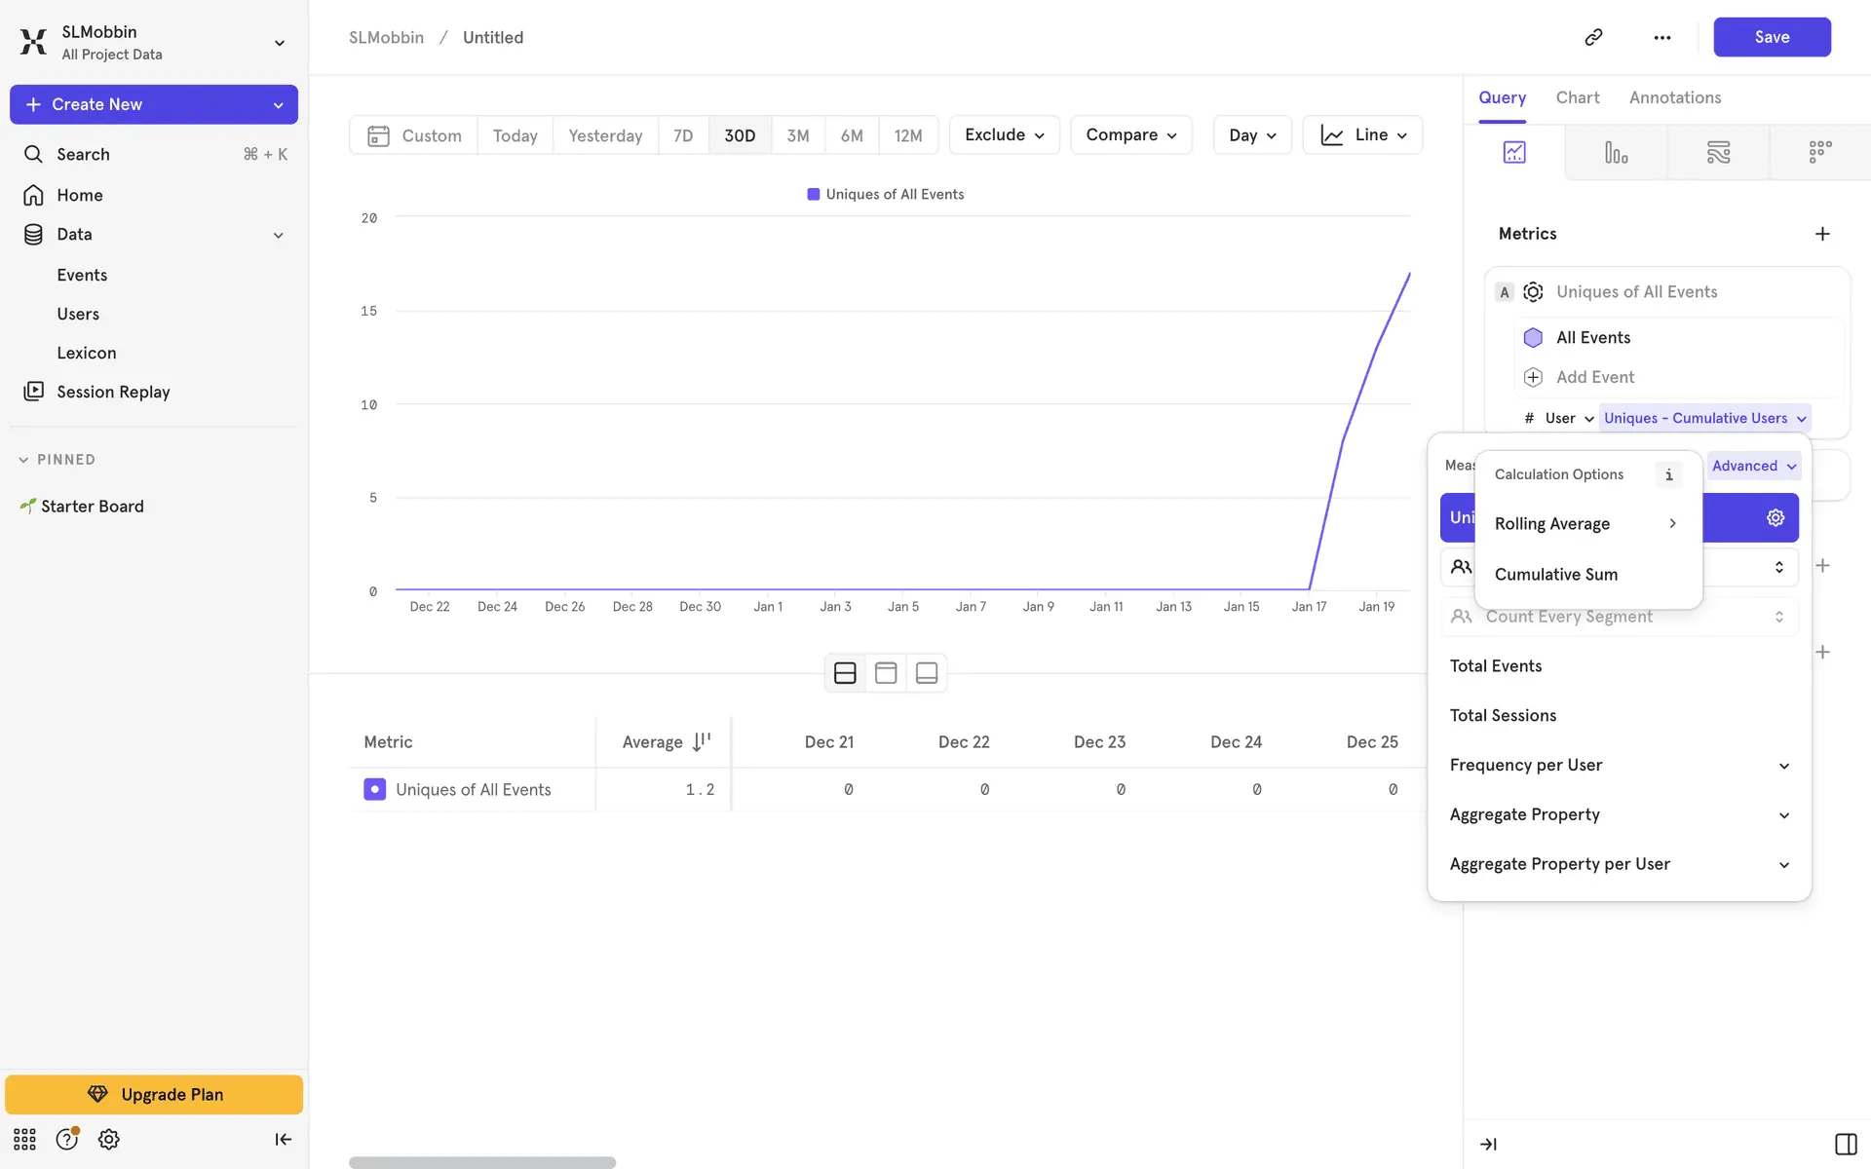Click calculation info icon

click(1668, 474)
